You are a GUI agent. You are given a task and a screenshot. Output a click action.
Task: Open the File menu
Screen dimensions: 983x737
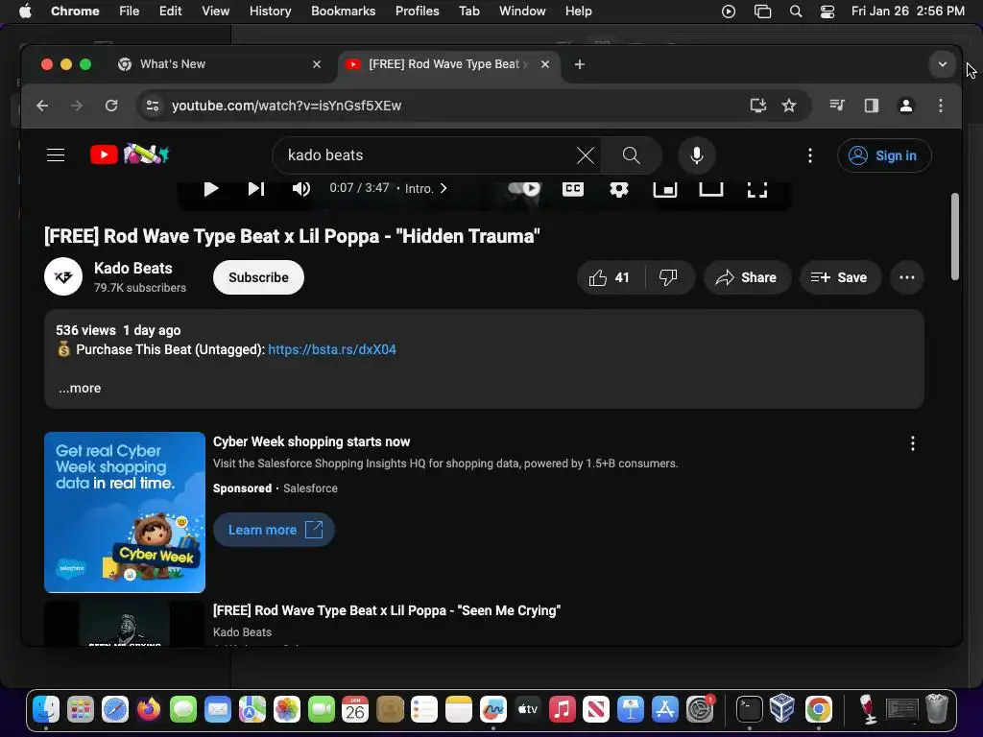click(130, 11)
